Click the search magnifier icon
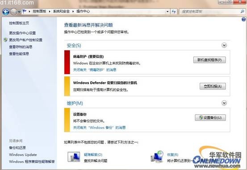The height and width of the screenshot is (170, 247). point(242,11)
